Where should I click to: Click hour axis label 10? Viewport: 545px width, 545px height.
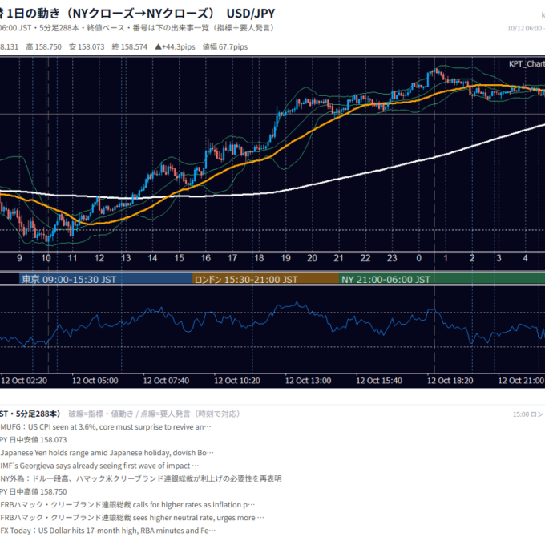point(46,258)
